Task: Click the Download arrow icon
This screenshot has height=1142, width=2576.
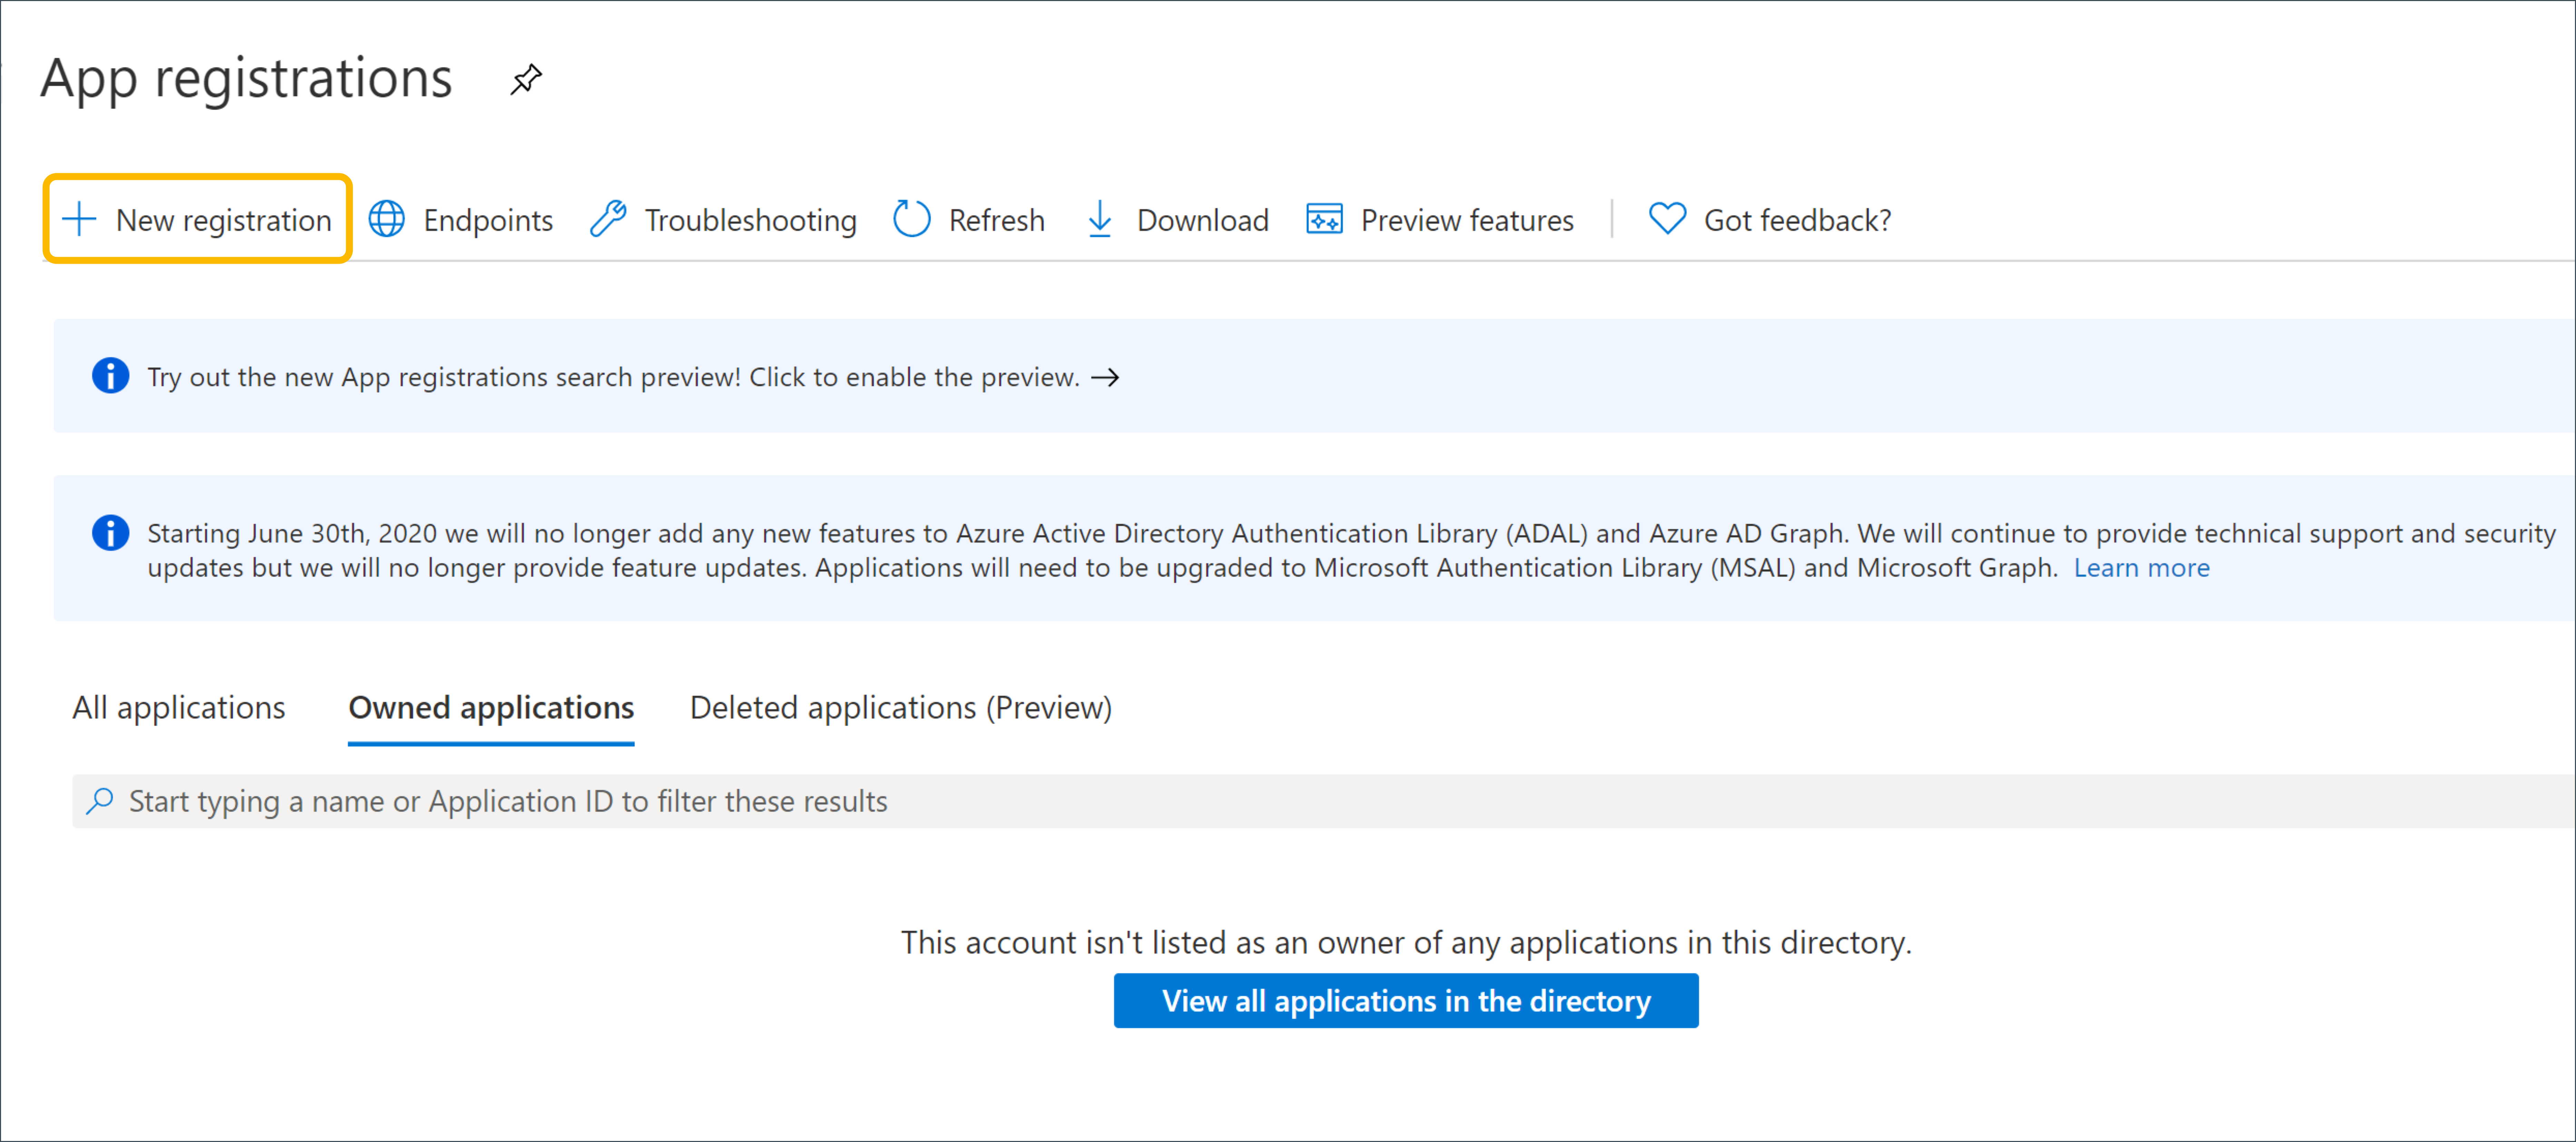Action: [1099, 219]
